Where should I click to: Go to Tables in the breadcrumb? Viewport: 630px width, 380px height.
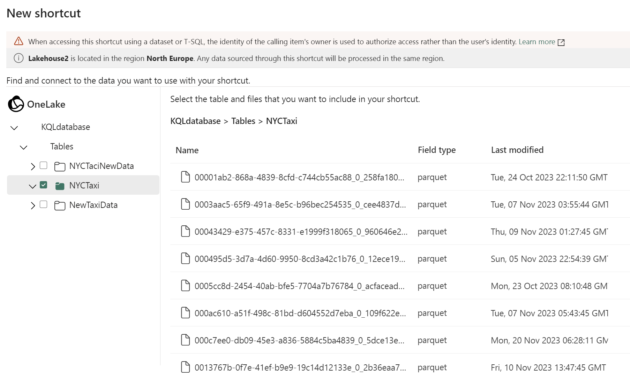tap(243, 121)
